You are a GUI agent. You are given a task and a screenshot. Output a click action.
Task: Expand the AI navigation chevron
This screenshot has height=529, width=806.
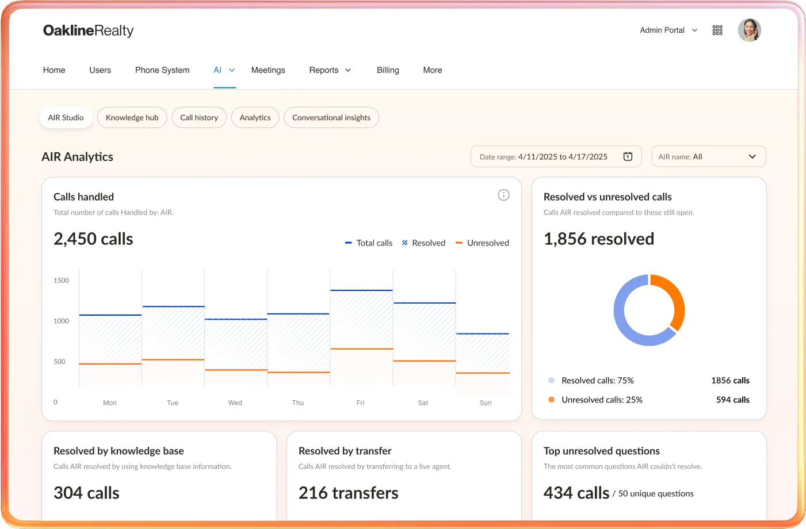pos(233,70)
